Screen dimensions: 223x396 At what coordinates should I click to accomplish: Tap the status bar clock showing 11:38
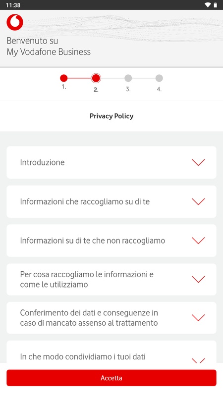point(13,5)
